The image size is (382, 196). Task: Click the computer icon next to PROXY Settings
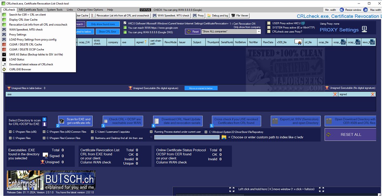tap(364, 29)
